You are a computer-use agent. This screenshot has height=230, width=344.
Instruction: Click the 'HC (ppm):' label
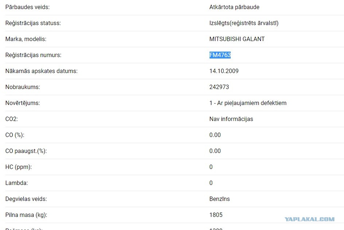tap(19, 167)
